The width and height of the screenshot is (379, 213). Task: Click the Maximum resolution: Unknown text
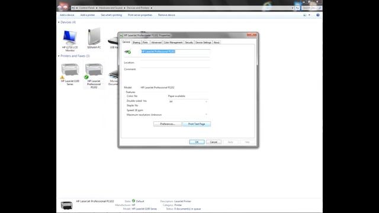pyautogui.click(x=144, y=115)
